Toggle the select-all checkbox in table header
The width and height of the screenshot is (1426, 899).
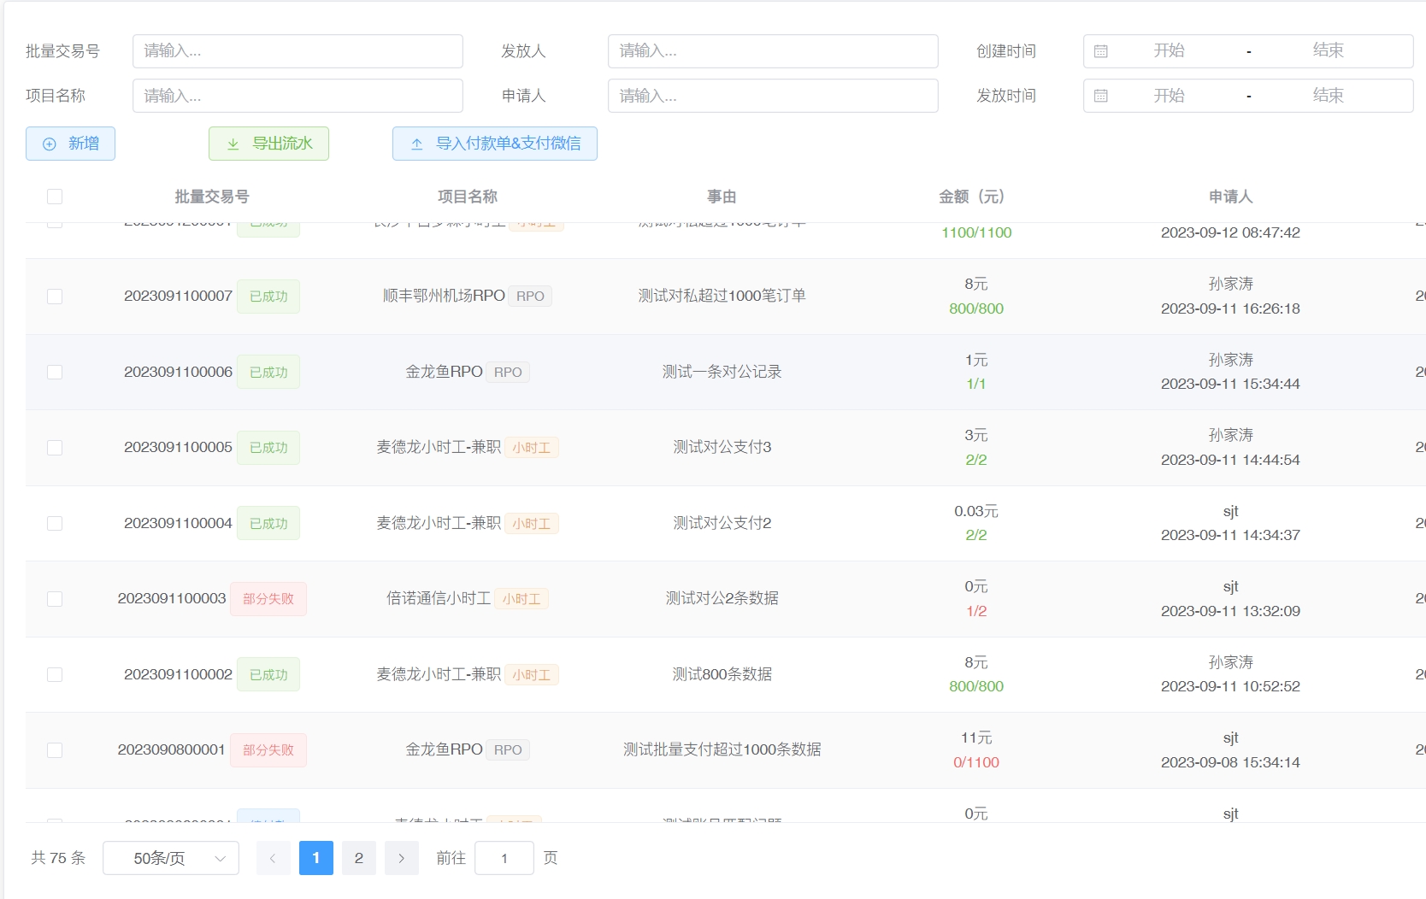point(55,197)
